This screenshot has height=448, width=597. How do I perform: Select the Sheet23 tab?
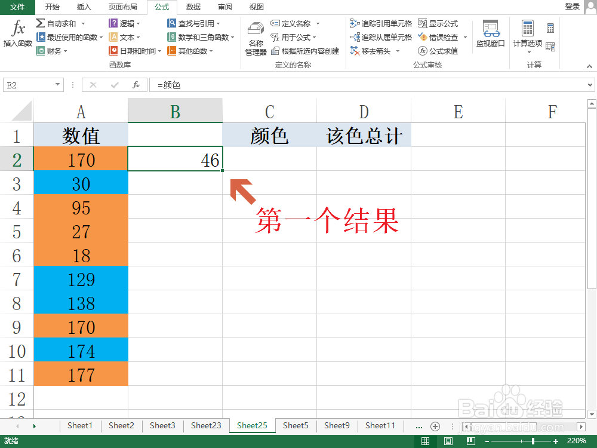(x=206, y=425)
